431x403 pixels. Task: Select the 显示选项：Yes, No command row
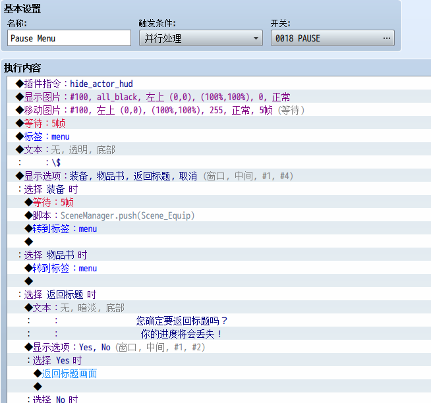(219, 347)
